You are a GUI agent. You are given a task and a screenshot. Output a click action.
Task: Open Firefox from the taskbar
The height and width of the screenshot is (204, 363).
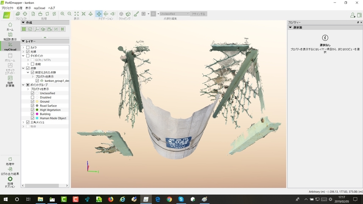111,199
